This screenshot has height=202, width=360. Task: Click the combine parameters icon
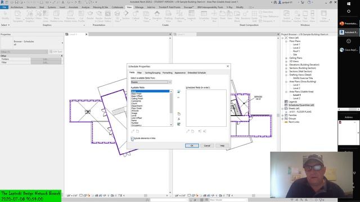coord(179,124)
